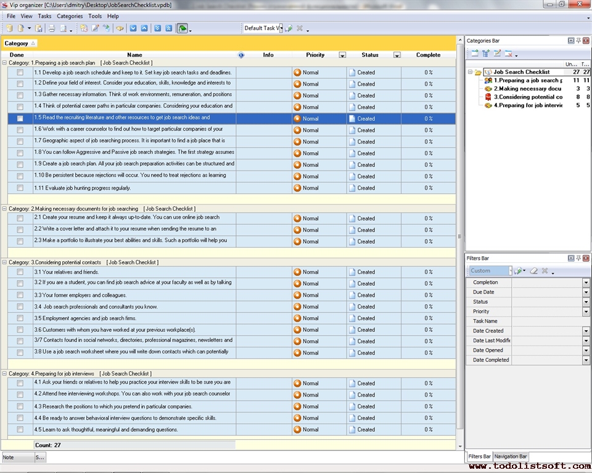The width and height of the screenshot is (592, 473).
Task: Select the 3.Considering potential contacts category
Action: pyautogui.click(x=527, y=97)
